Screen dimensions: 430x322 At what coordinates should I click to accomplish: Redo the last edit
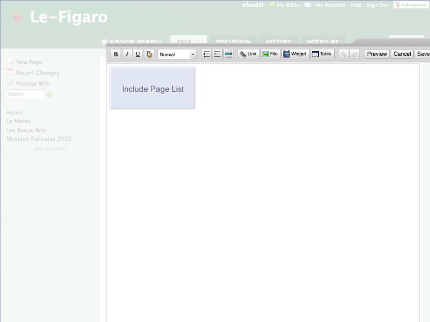[354, 54]
